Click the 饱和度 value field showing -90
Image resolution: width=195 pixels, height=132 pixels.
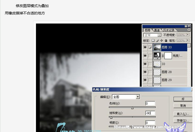pos(150,113)
